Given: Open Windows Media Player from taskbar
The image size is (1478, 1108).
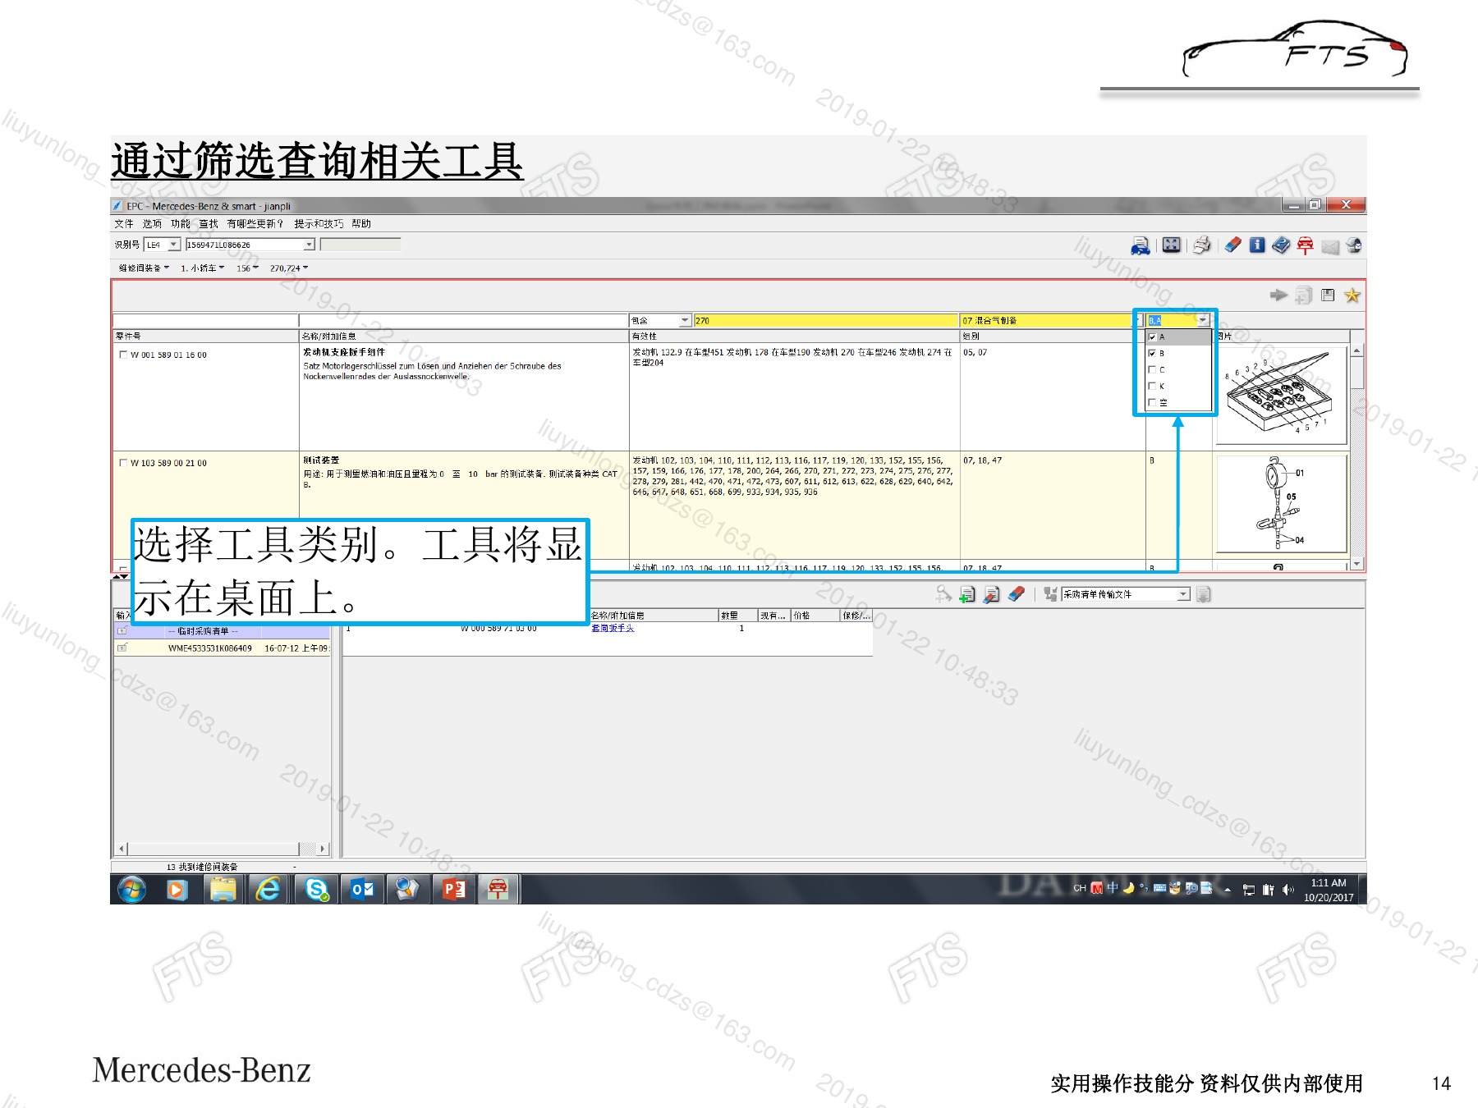Looking at the screenshot, I should [x=177, y=889].
